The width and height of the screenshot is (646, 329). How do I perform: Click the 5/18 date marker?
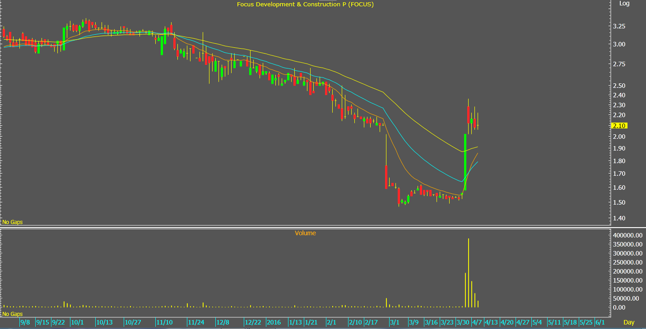(x=571, y=322)
